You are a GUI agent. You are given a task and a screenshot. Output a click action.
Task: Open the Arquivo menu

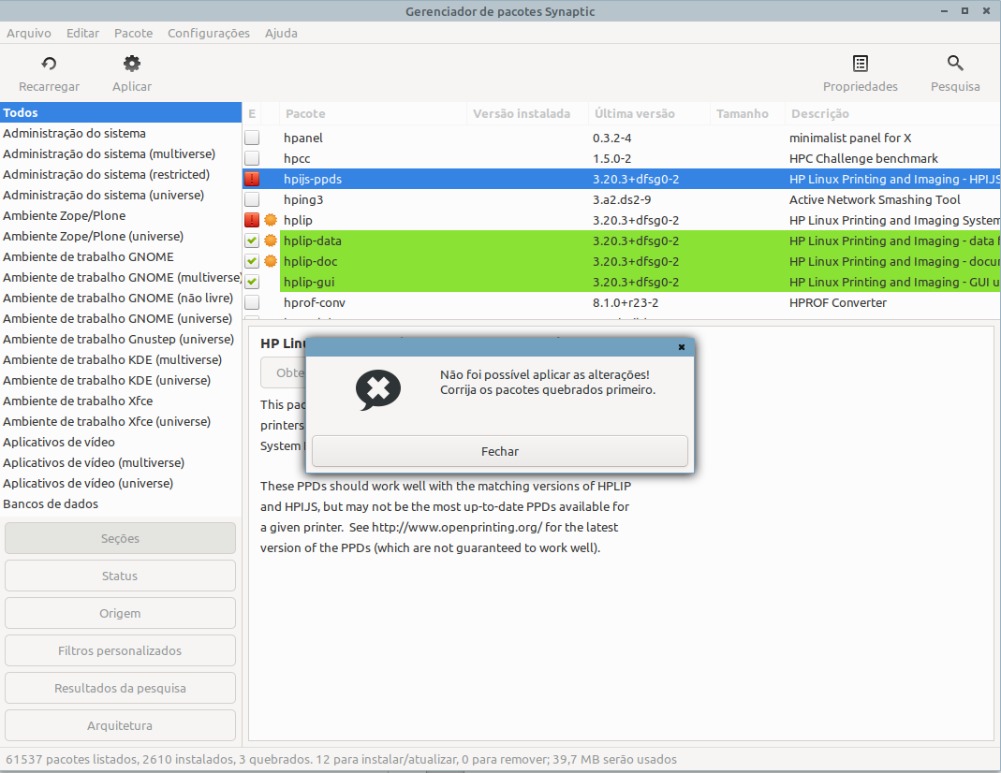coord(29,33)
